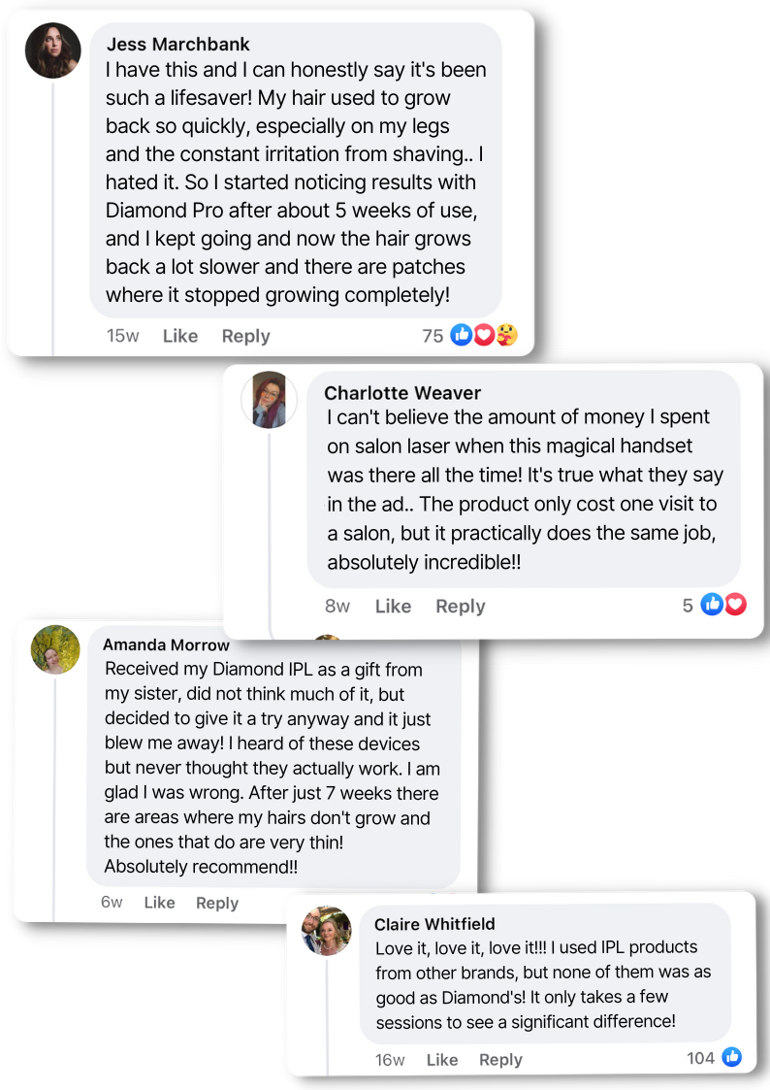This screenshot has height=1090, width=770.
Task: Reply to Claire Whitfield's comment
Action: (500, 1060)
